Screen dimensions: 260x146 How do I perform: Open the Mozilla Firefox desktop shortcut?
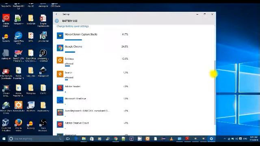(x=18, y=125)
